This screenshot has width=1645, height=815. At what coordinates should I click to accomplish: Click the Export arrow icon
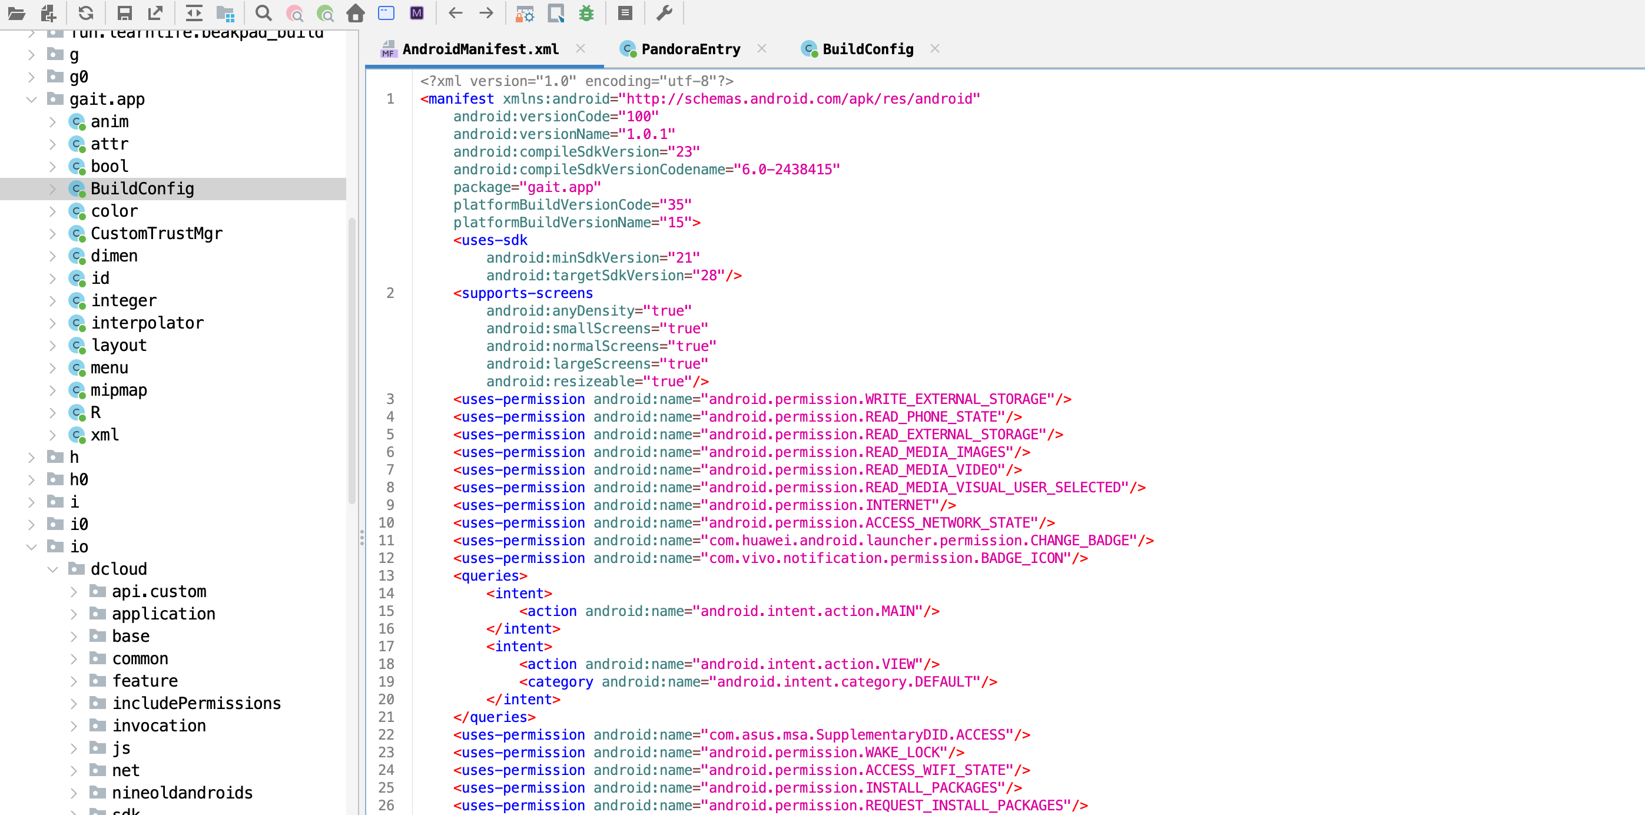coord(155,14)
